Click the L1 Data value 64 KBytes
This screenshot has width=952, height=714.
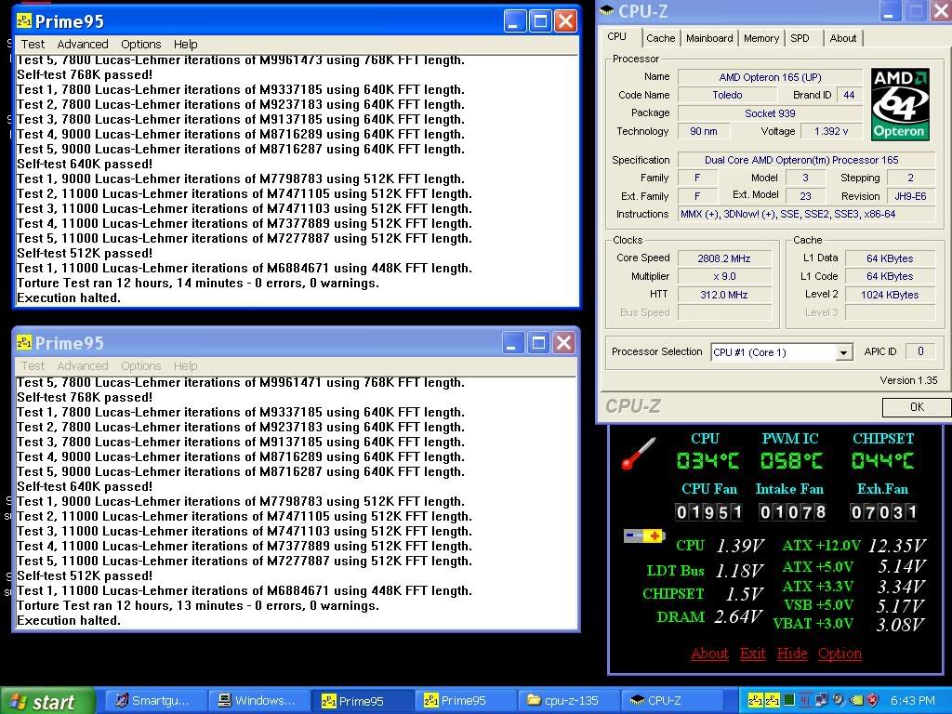tap(890, 258)
